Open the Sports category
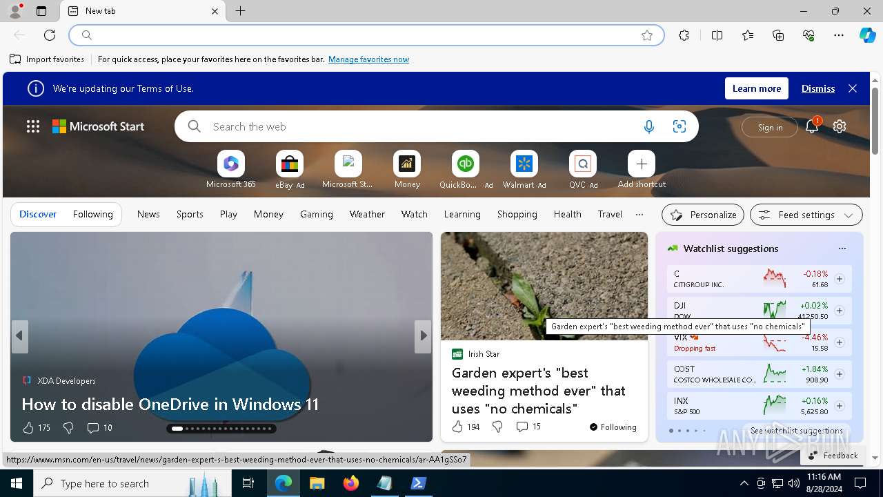 point(190,215)
